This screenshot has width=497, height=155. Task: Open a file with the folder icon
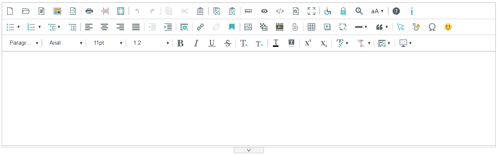[26, 11]
